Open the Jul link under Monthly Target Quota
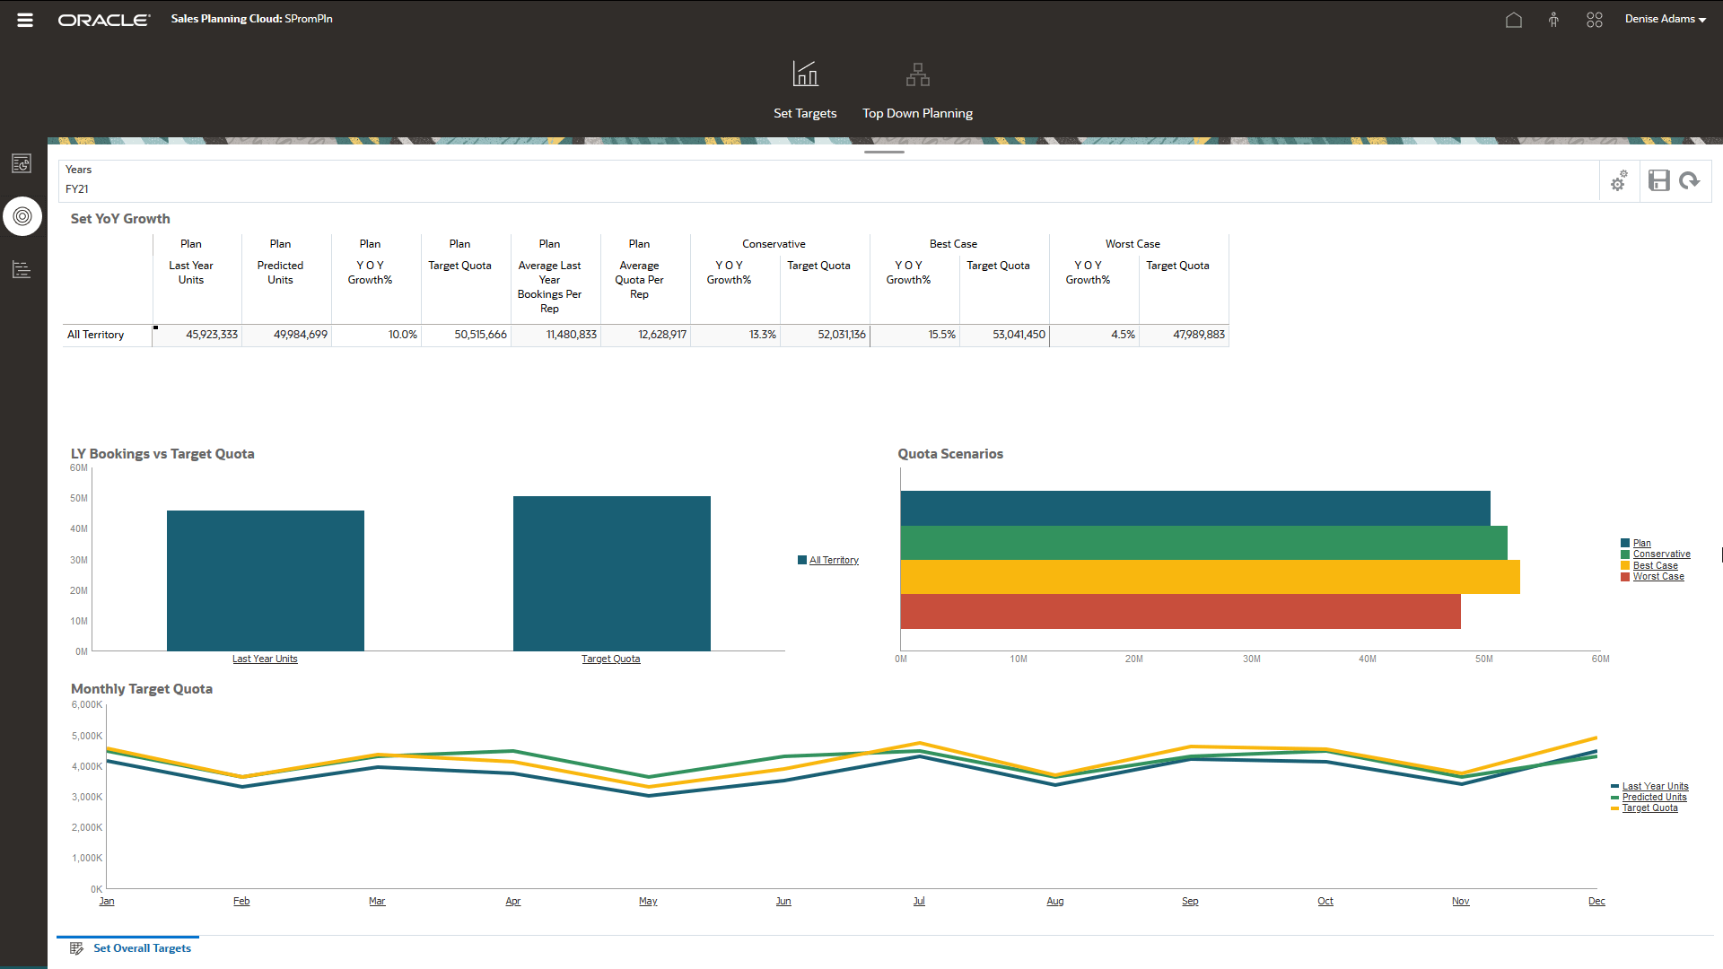Viewport: 1723px width, 969px height. pos(919,901)
